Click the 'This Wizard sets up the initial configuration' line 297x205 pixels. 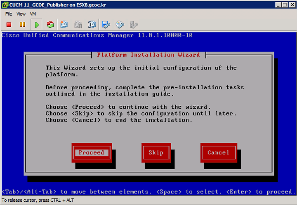(x=141, y=68)
